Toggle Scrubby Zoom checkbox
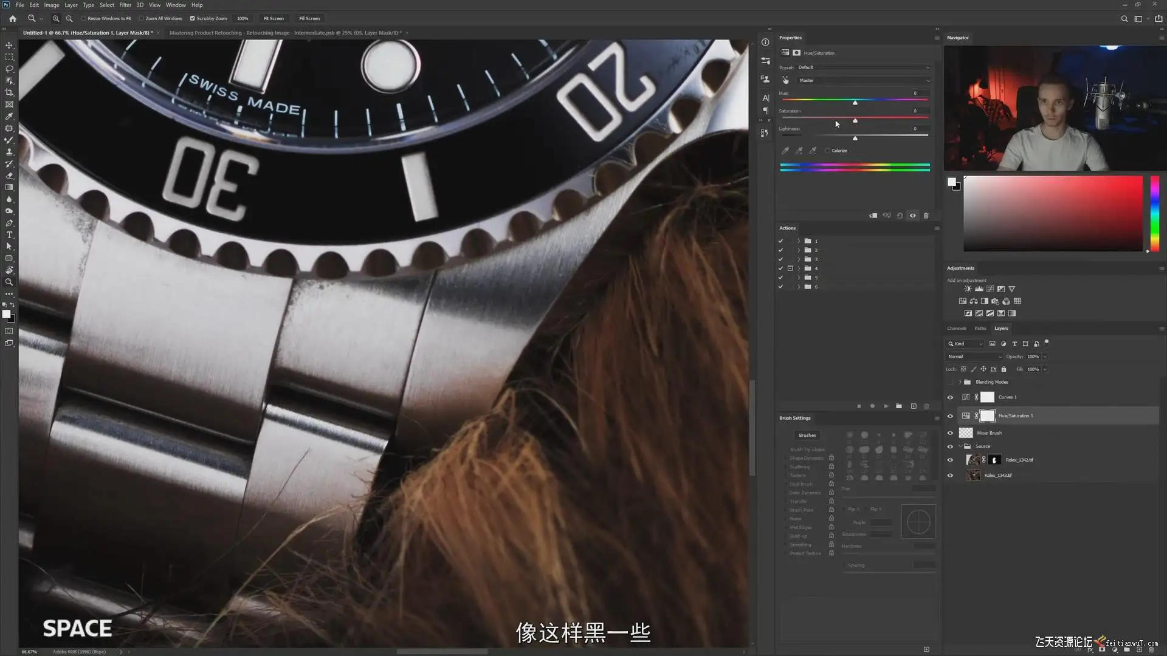The image size is (1167, 656). pos(193,18)
